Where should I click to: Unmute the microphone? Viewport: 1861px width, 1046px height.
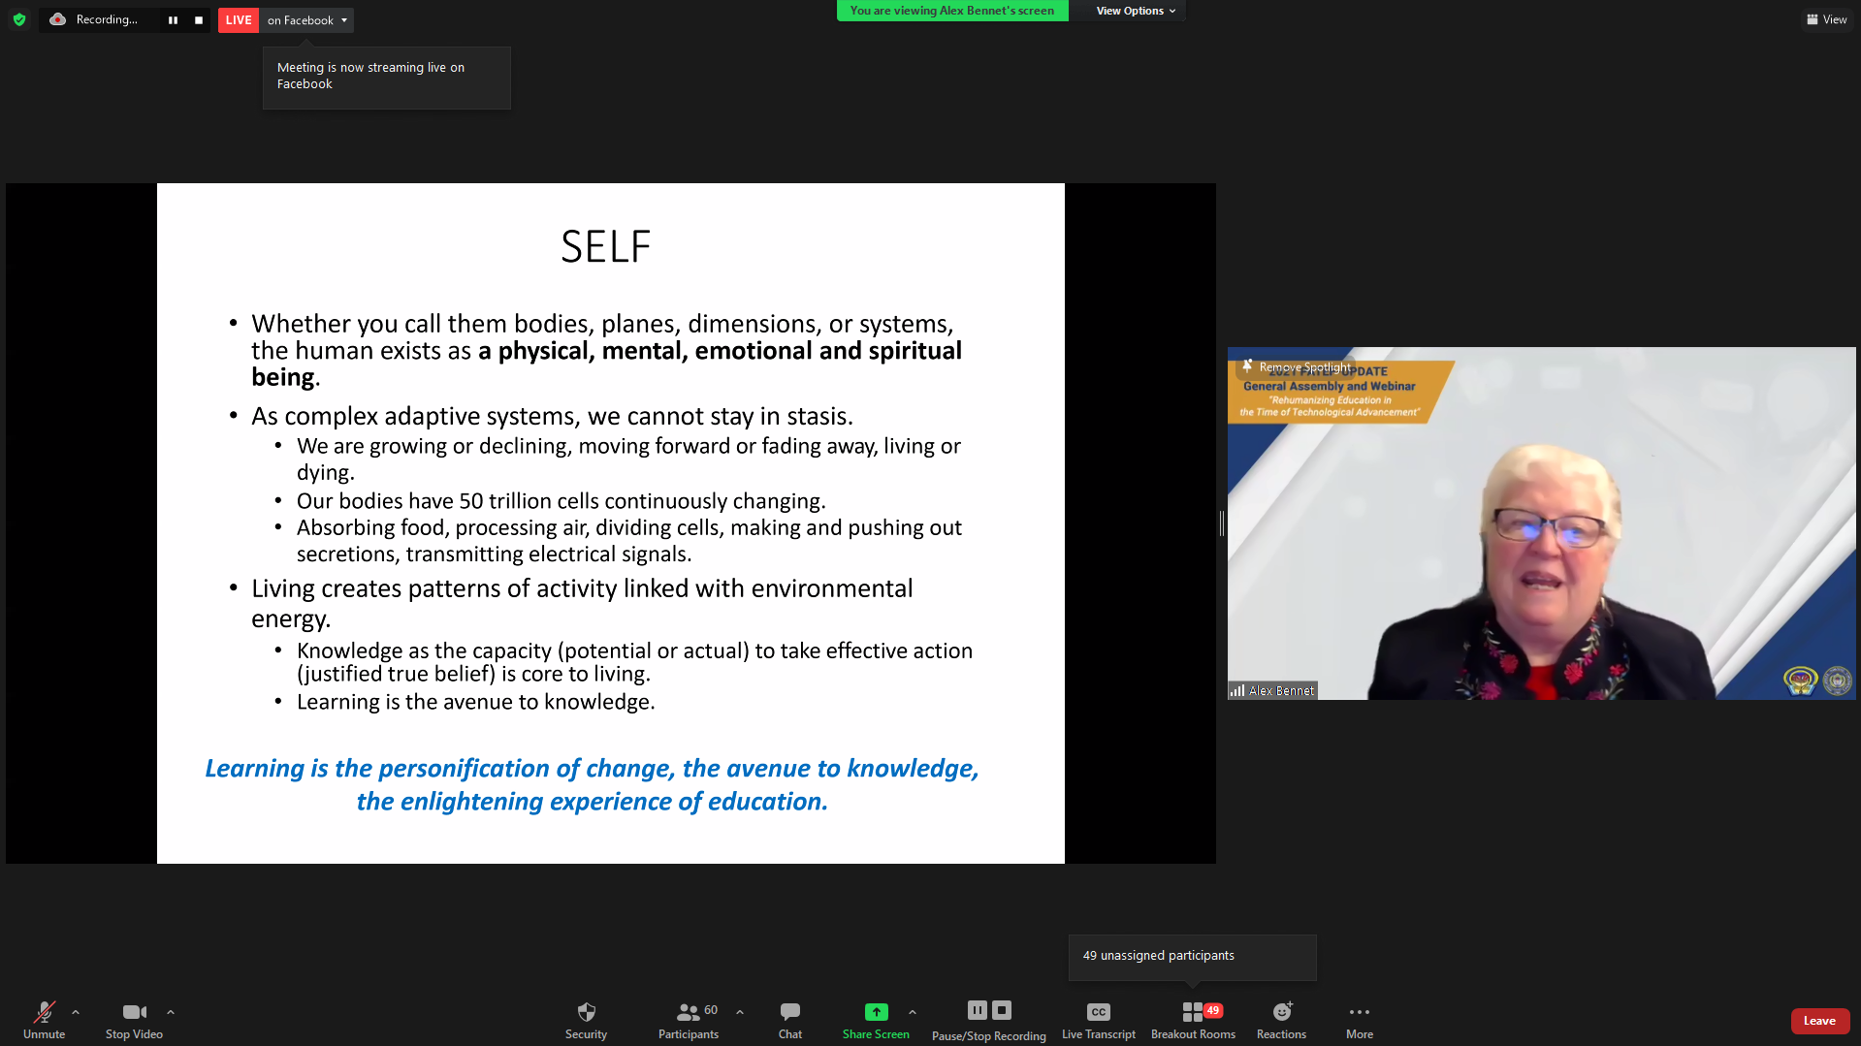[44, 1012]
